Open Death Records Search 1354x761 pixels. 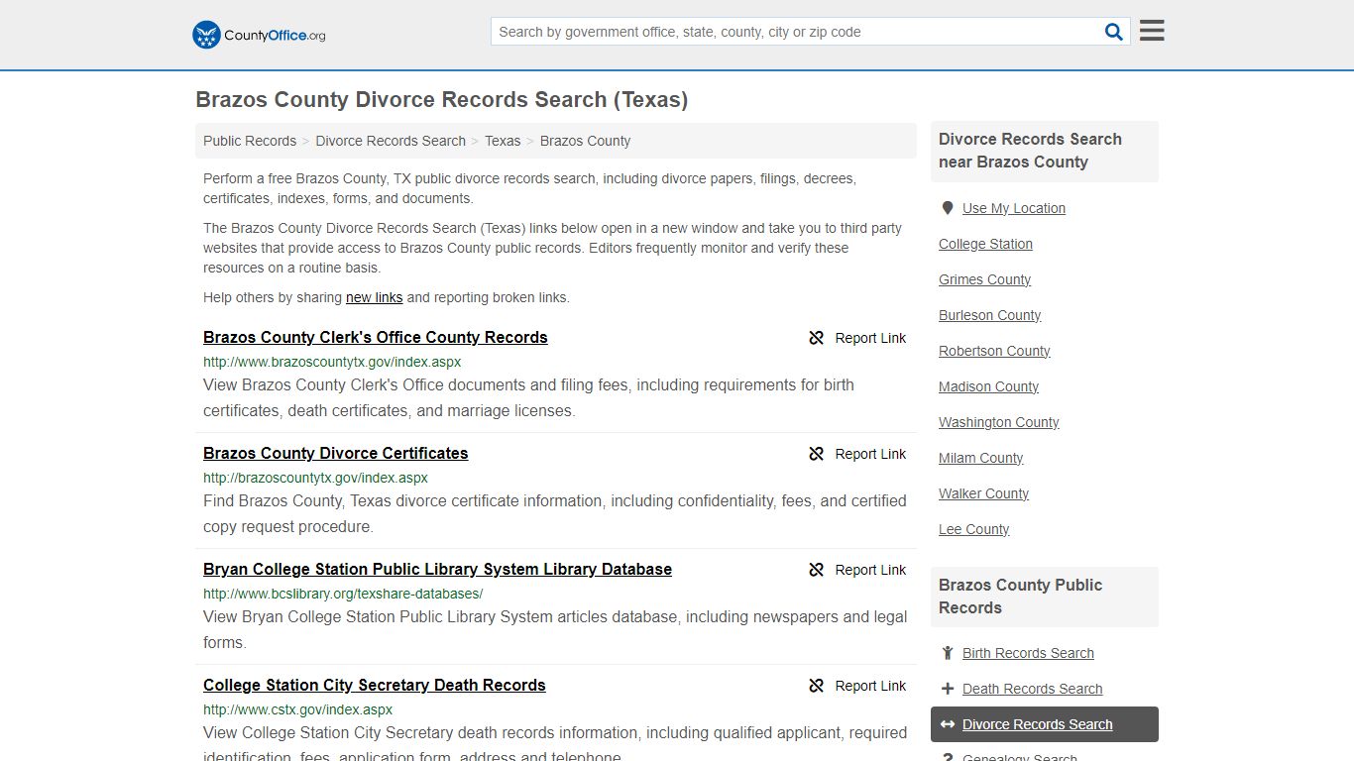pos(1032,689)
